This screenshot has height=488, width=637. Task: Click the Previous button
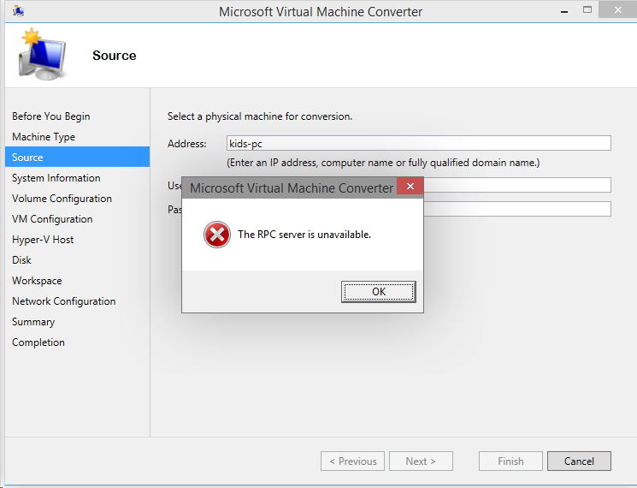click(352, 461)
